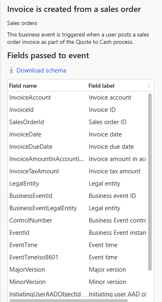
Task: Click the Fields passed to event heading
Action: coord(48,55)
